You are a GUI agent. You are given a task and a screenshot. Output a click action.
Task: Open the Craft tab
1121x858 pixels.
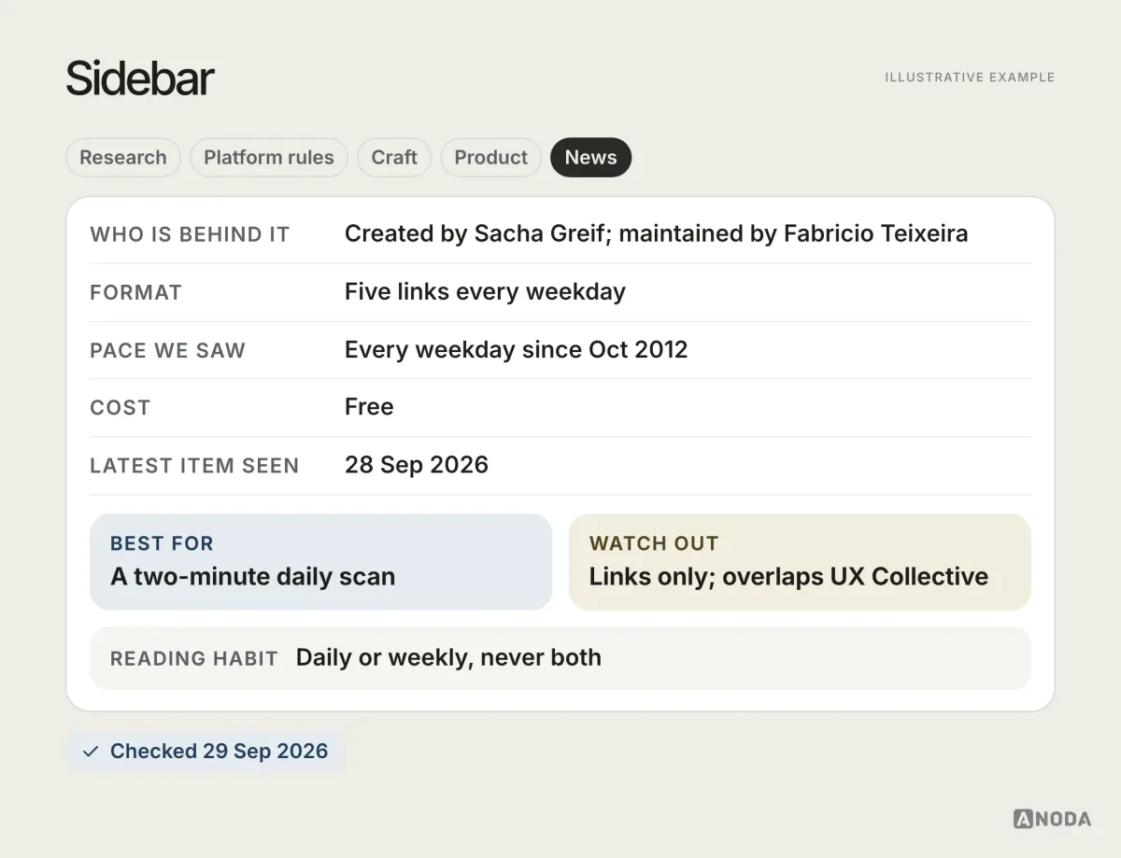pyautogui.click(x=394, y=157)
